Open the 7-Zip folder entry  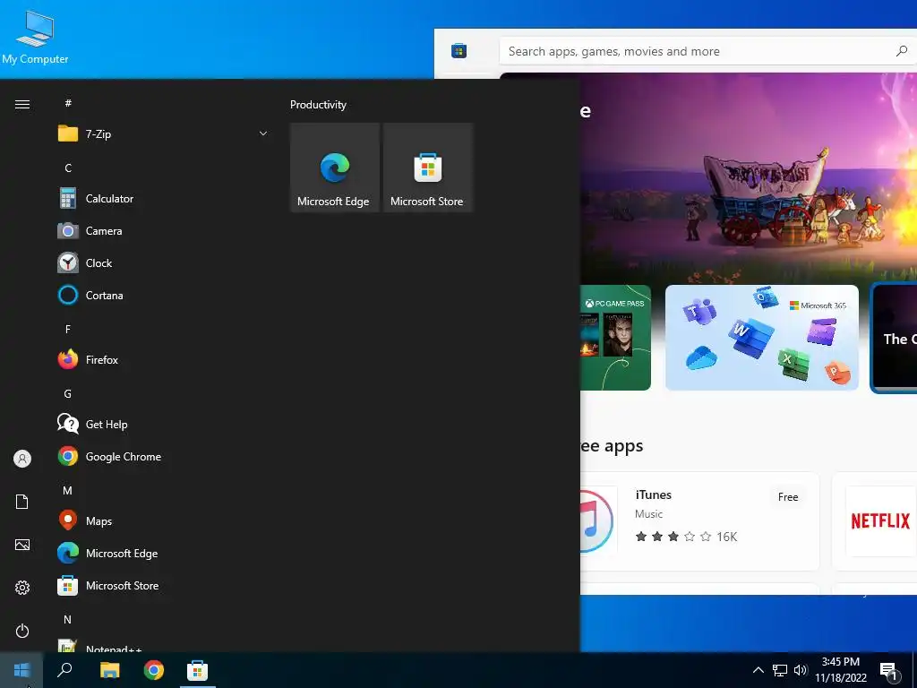tap(163, 134)
